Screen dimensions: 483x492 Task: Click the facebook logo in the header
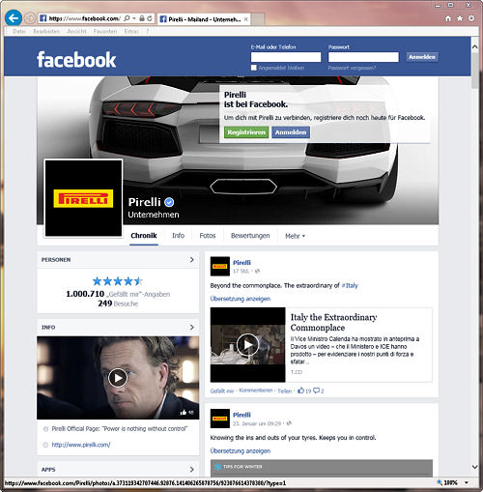(x=76, y=60)
